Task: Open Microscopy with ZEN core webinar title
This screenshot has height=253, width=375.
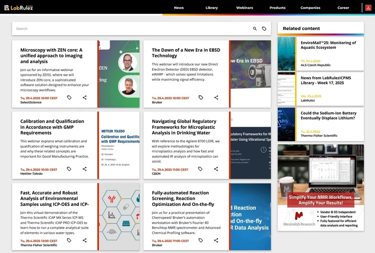Action: tap(51, 56)
